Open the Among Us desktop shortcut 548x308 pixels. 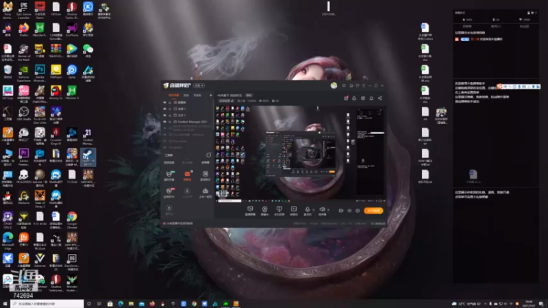point(56,93)
